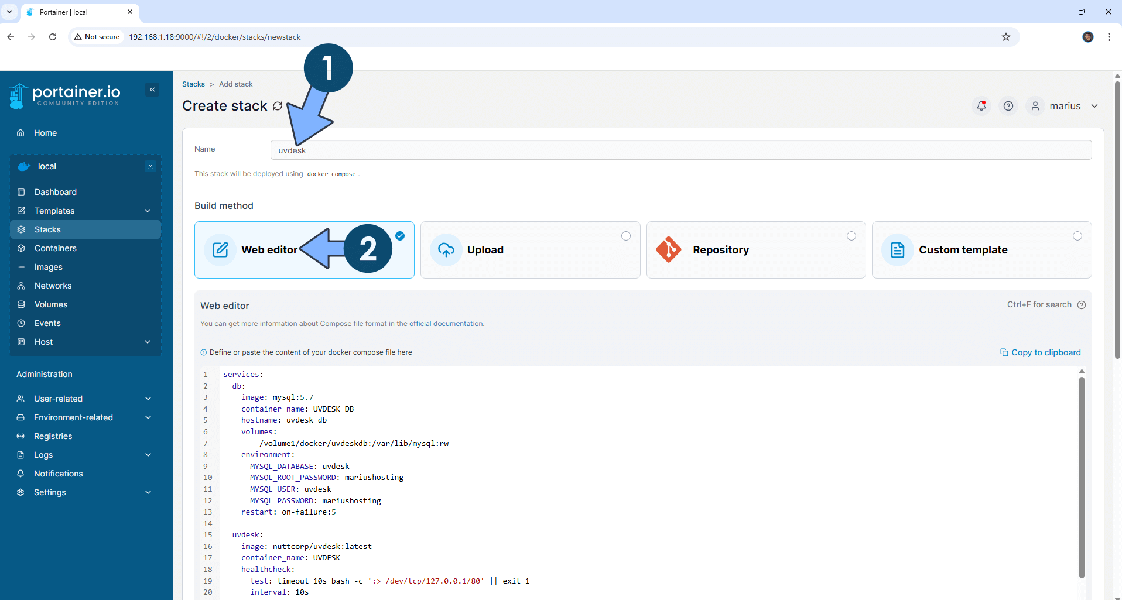This screenshot has height=600, width=1122.
Task: Click the Notifications bell icon in sidebar
Action: [x=20, y=474]
